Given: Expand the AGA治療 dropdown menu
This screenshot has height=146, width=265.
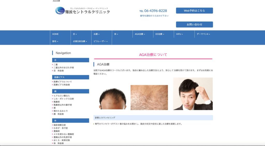Looking at the screenshot, I should coord(140,34).
